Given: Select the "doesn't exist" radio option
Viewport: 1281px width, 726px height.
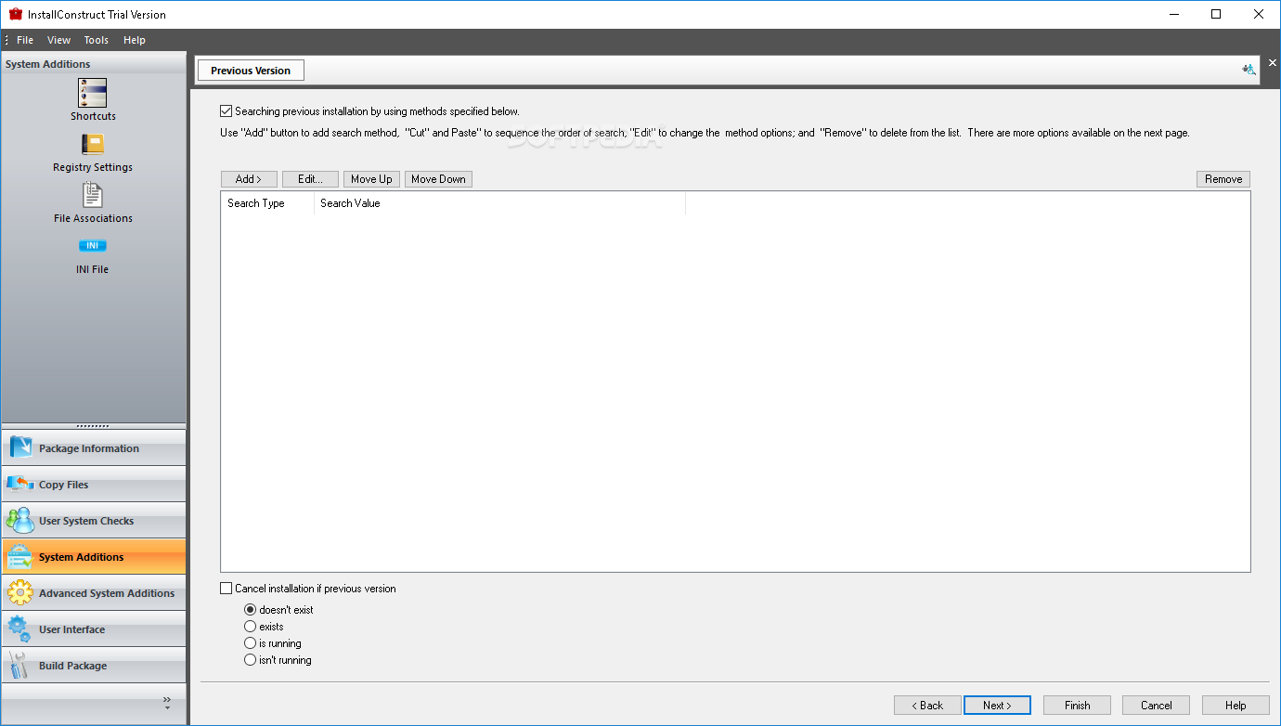Looking at the screenshot, I should point(250,610).
